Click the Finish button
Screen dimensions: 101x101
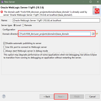click(x=77, y=96)
